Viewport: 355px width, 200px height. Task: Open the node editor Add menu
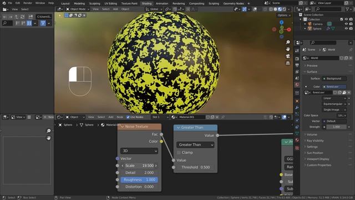pyautogui.click(x=111, y=117)
